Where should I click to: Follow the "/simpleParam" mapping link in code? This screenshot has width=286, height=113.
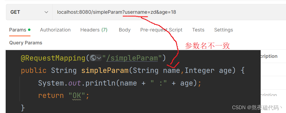tap(132, 58)
